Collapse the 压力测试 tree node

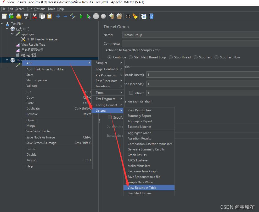point(7,29)
